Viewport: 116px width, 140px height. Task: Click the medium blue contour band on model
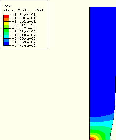pos(101,119)
